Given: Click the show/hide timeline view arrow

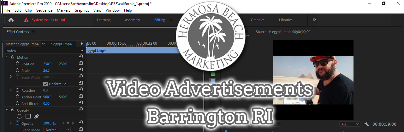Looking at the screenshot, I should 82,44.
